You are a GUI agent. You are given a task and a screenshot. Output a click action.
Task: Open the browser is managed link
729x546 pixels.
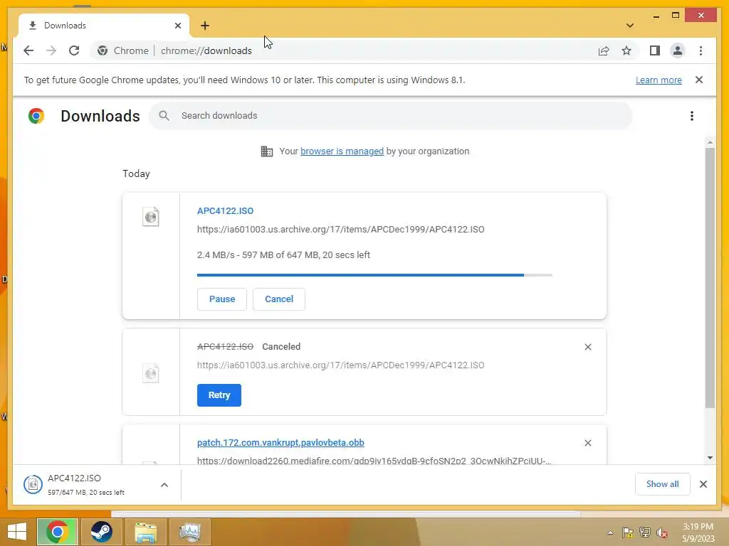click(342, 151)
